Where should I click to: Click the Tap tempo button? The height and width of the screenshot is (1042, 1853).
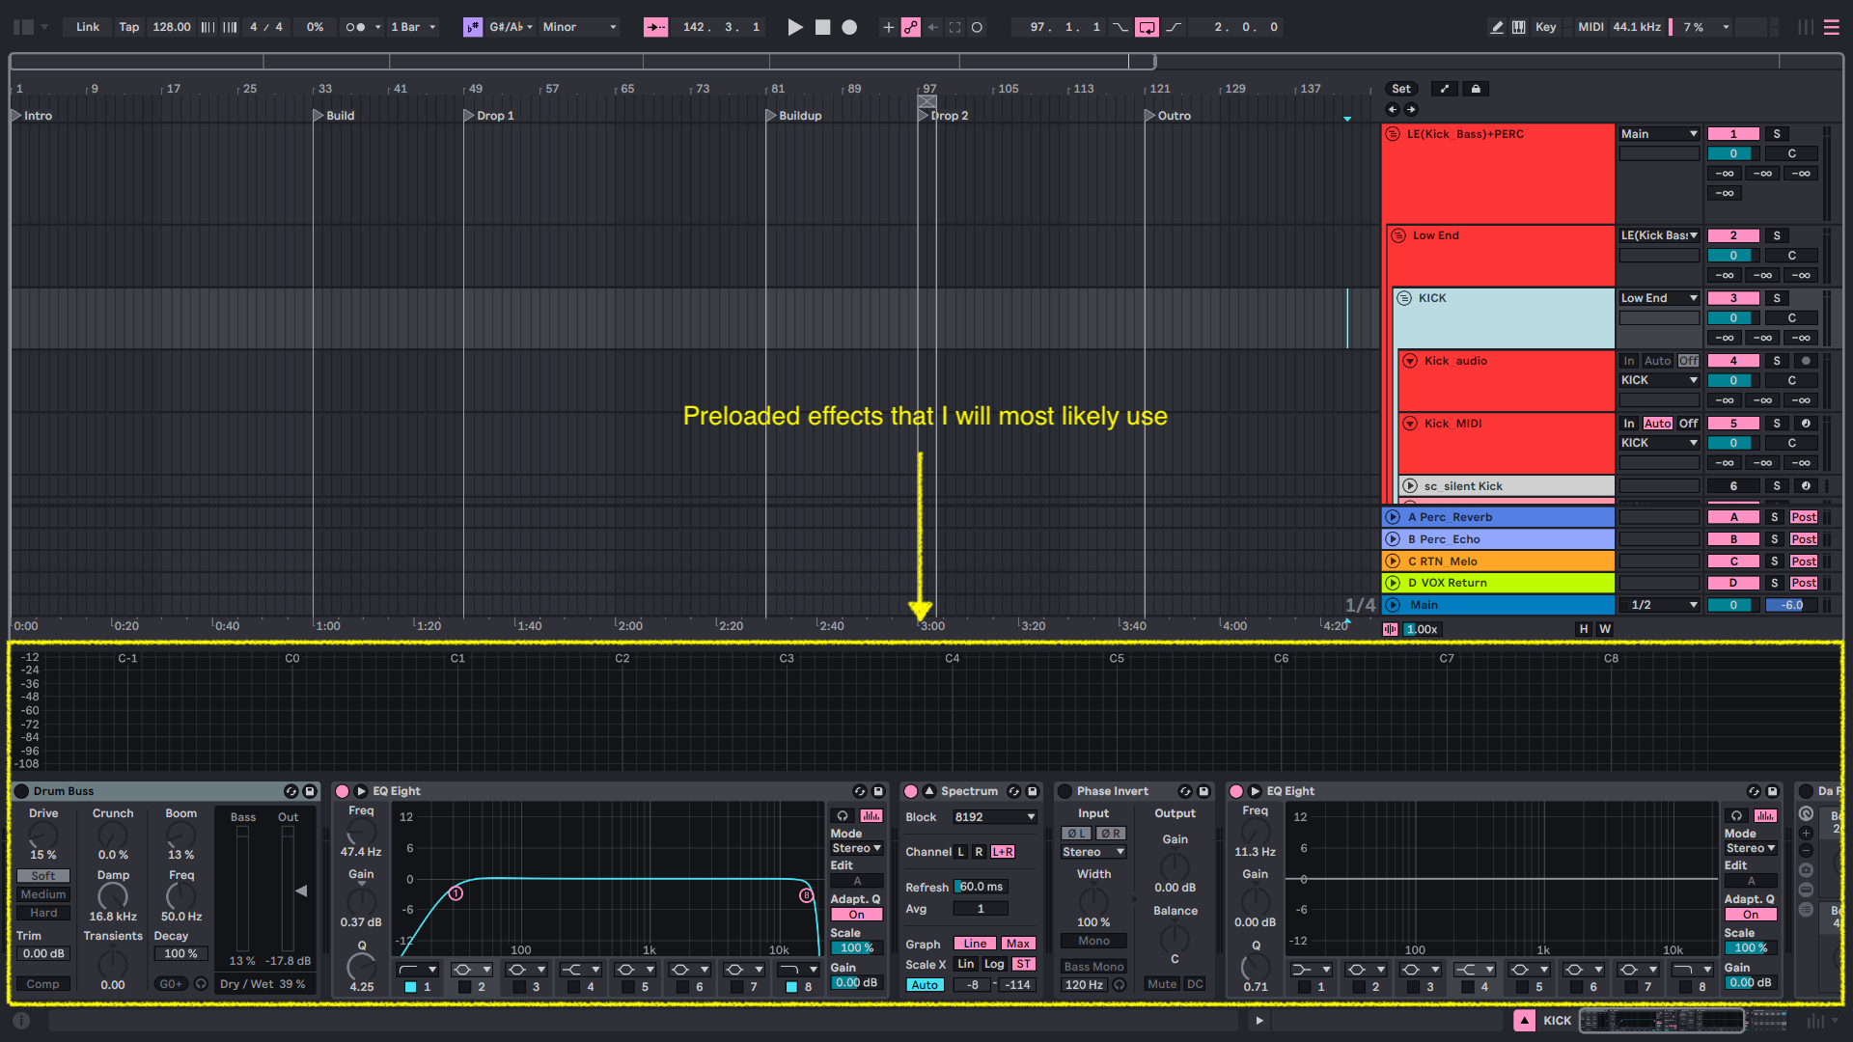tap(128, 27)
